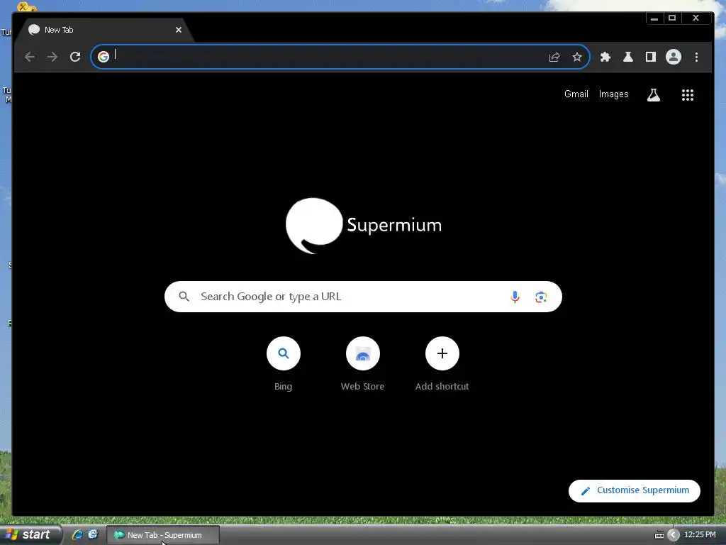
Task: Click the Search Google or type a URL box
Action: (363, 297)
